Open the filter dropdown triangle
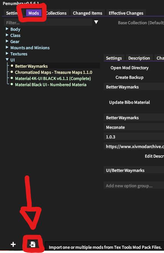This screenshot has height=253, width=164. tap(96, 22)
